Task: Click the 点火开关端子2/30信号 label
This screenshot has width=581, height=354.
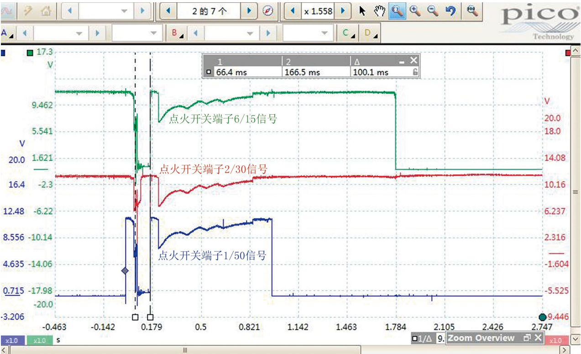Action: coord(213,169)
